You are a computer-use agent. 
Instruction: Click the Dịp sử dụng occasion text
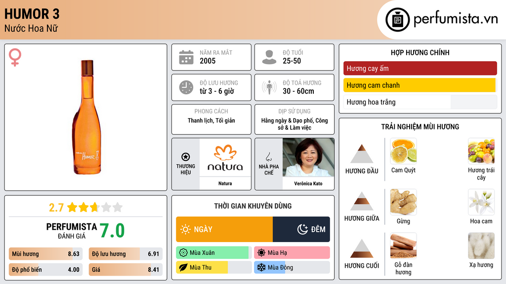click(295, 124)
